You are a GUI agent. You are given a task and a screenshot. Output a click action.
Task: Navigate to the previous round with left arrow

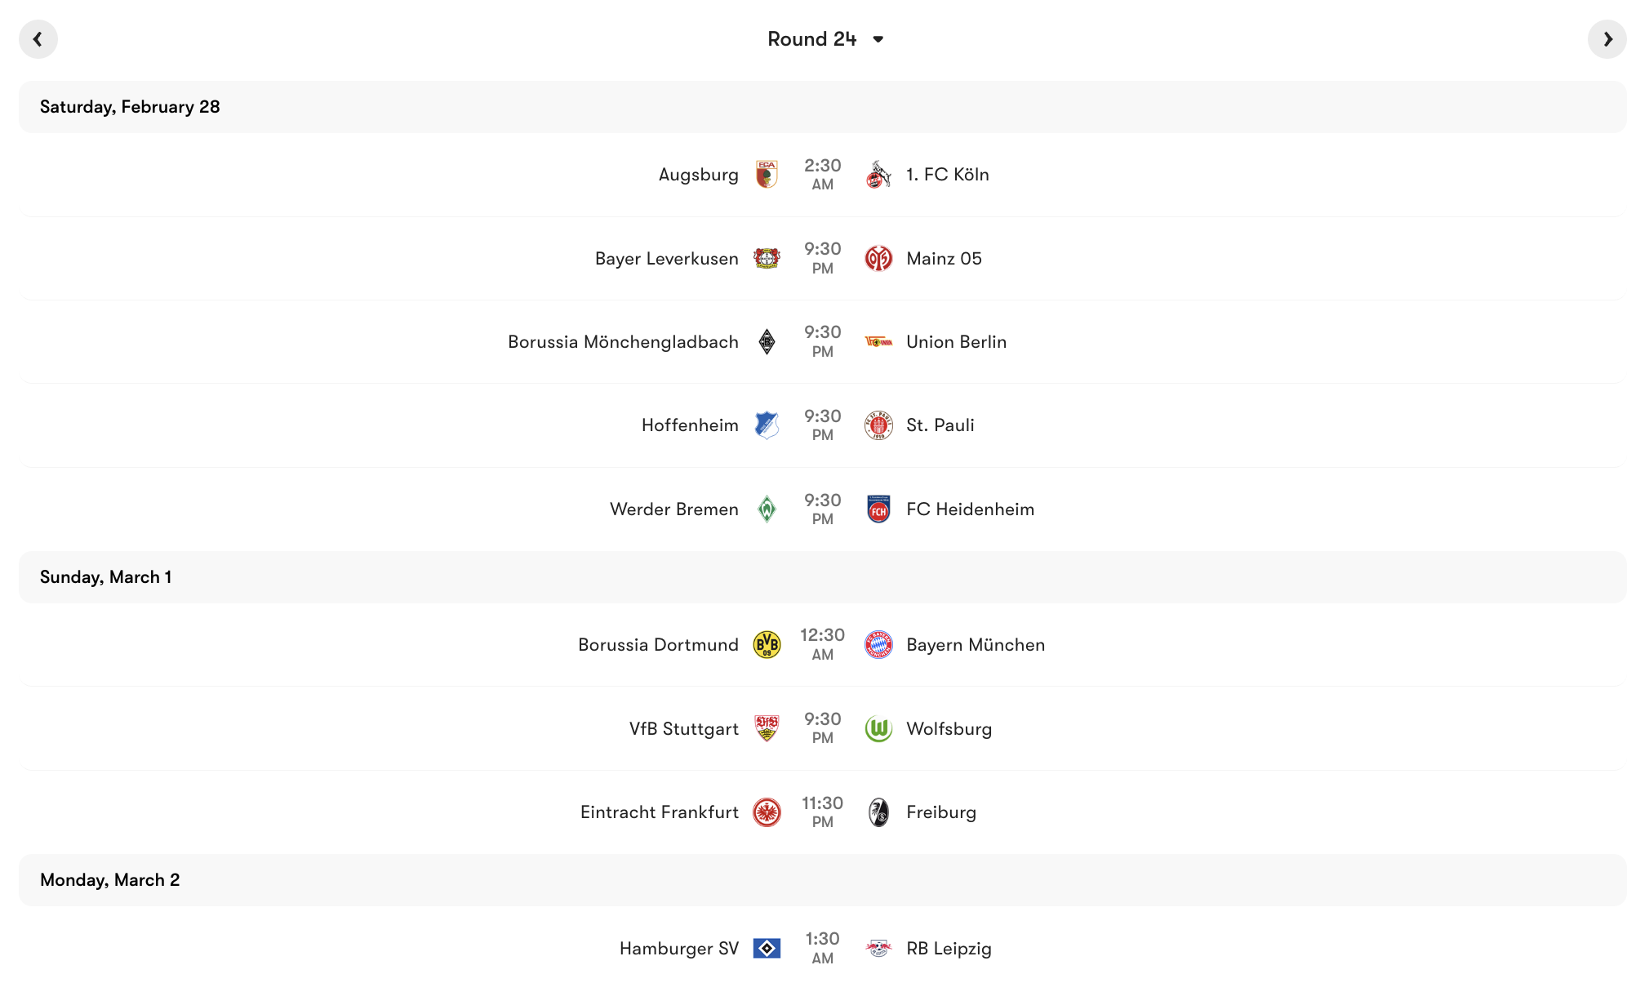(38, 38)
